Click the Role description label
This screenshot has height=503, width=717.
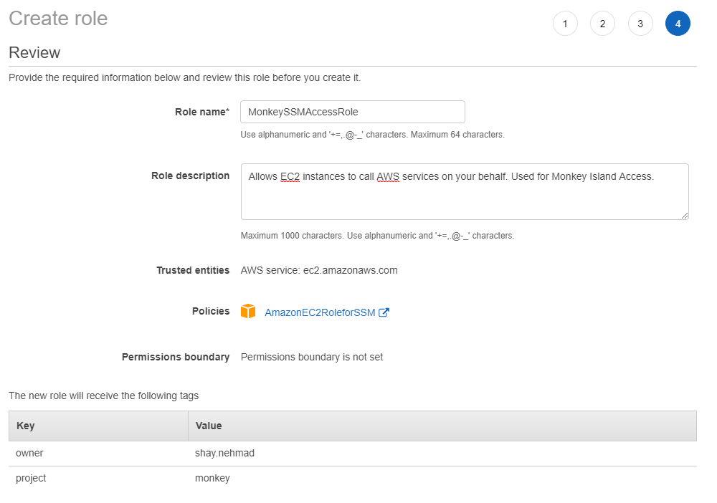pos(190,176)
